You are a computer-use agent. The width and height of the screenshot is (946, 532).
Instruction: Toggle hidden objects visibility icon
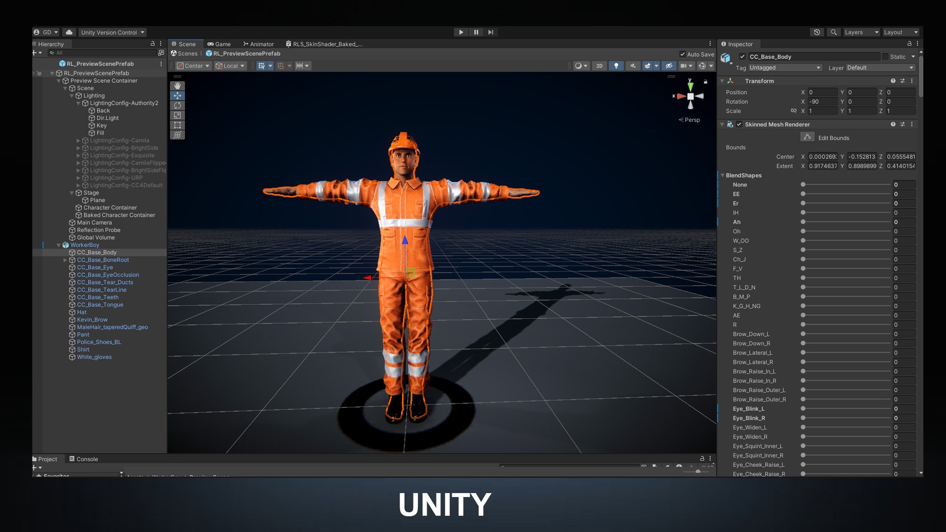(669, 66)
